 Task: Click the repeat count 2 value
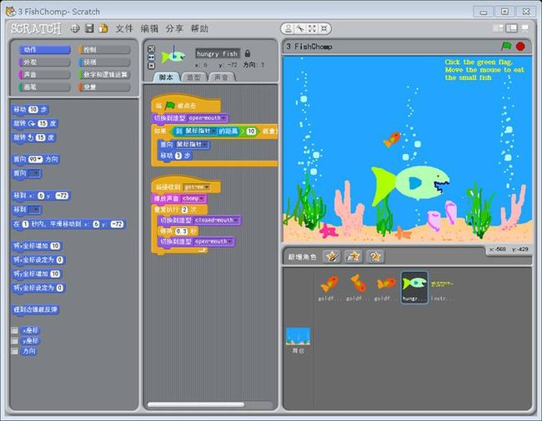pyautogui.click(x=184, y=210)
